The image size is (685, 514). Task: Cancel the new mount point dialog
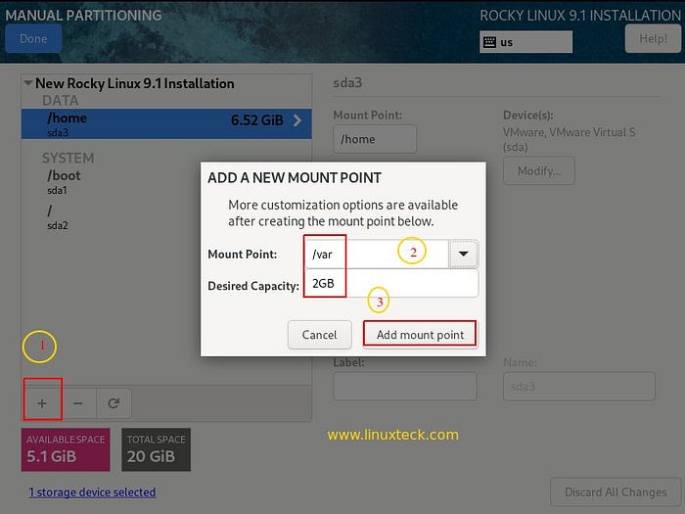319,335
